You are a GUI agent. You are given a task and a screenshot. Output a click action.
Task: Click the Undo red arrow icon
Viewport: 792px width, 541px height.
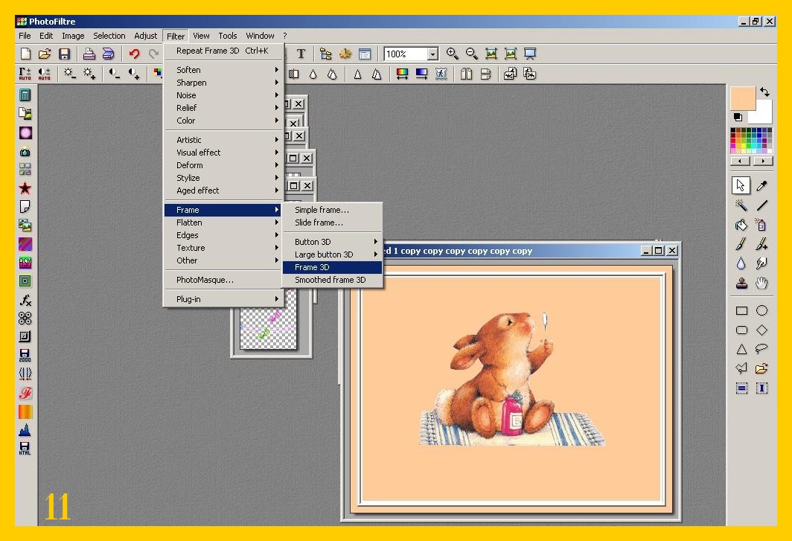[134, 54]
